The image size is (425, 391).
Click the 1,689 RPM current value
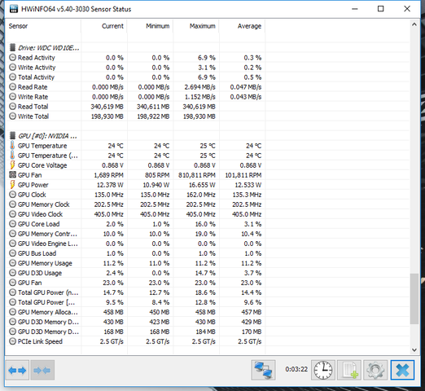(108, 175)
